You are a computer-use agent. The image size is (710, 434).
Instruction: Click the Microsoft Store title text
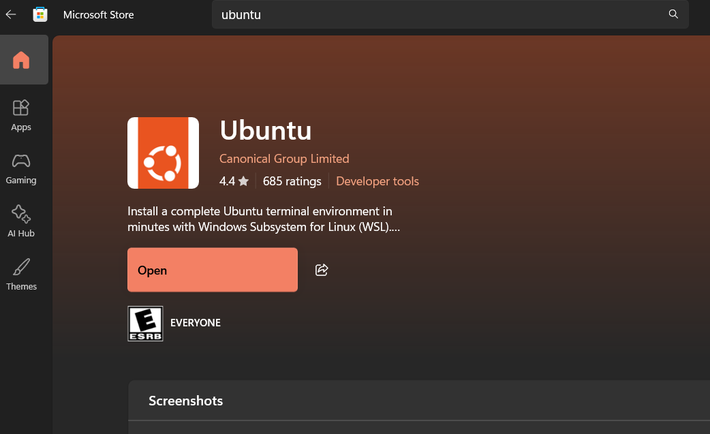point(99,14)
